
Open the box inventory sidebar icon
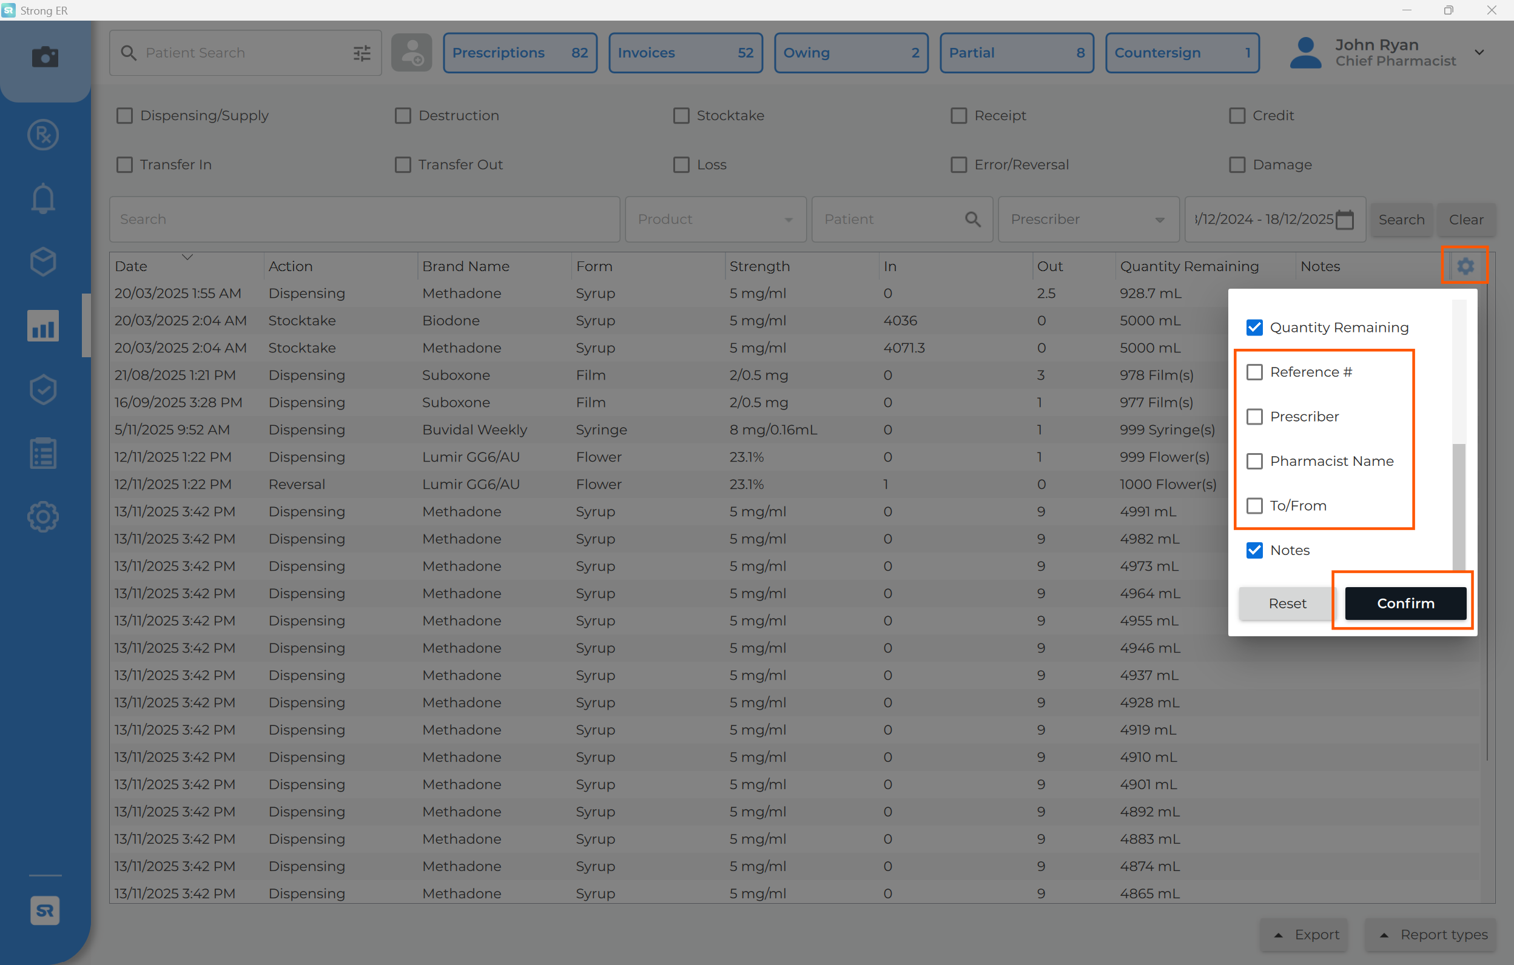pyautogui.click(x=42, y=261)
